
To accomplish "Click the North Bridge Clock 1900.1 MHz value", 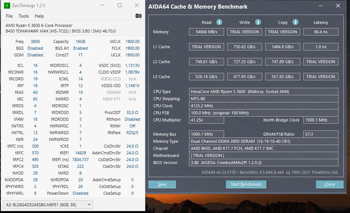I will [x=321, y=120].
